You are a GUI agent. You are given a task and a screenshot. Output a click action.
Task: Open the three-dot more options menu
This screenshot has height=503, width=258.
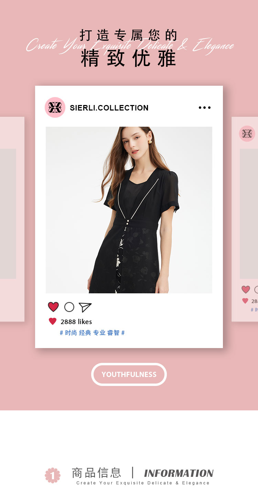click(x=205, y=108)
